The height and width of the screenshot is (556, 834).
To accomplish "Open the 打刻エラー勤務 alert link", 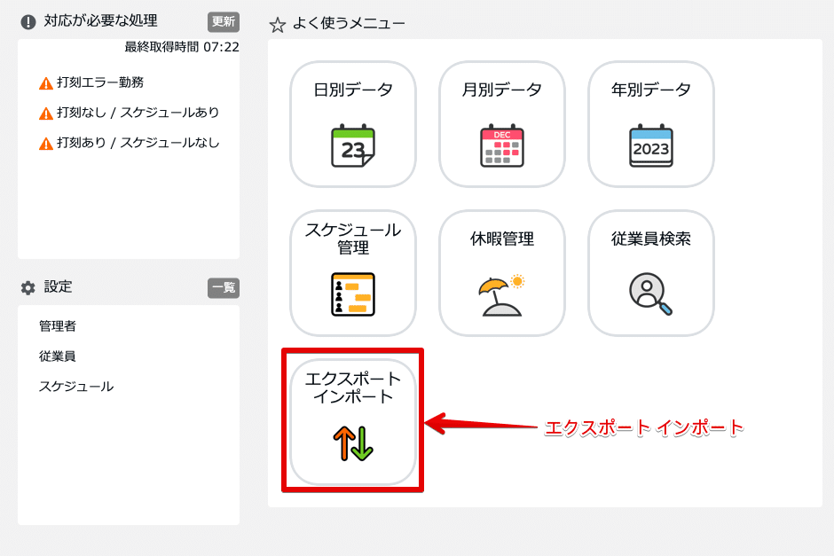I will click(x=100, y=82).
